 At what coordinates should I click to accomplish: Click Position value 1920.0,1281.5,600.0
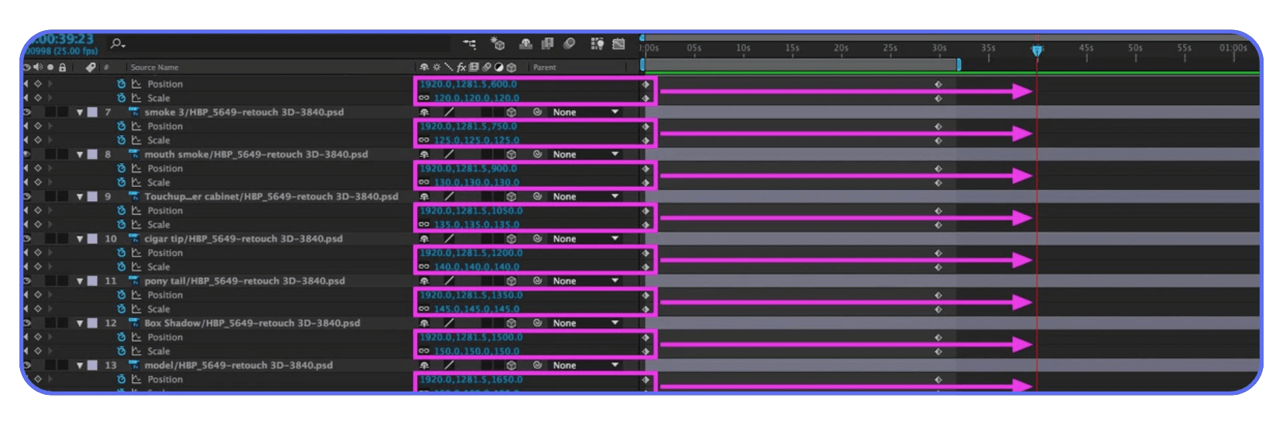[468, 84]
